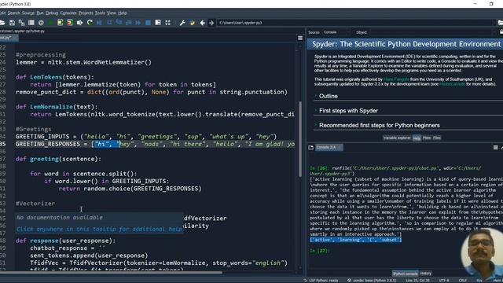Click the Open file toolbar icon

coord(2,23)
